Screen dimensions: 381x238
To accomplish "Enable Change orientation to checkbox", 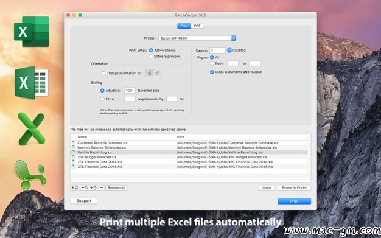I will 103,73.
